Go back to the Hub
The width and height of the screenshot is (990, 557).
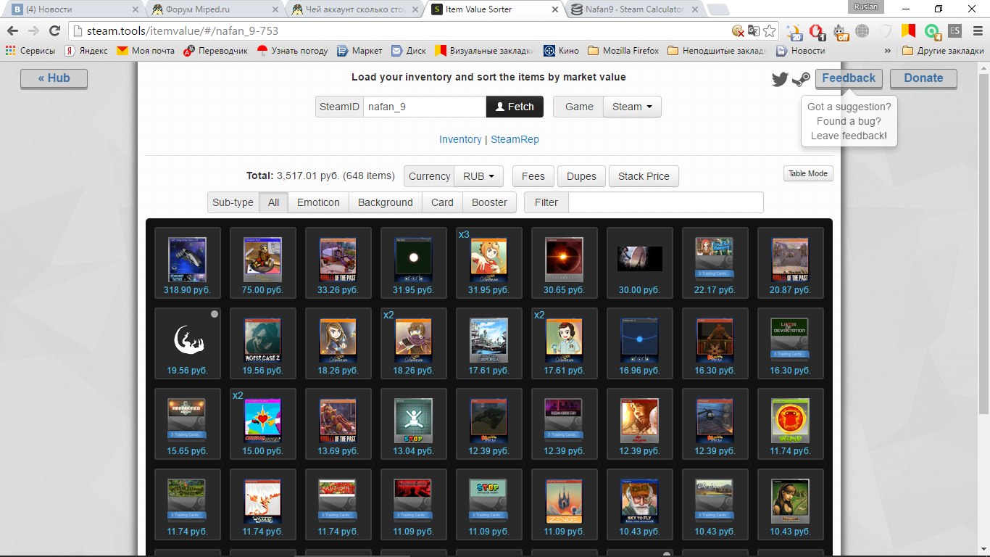[x=54, y=78]
